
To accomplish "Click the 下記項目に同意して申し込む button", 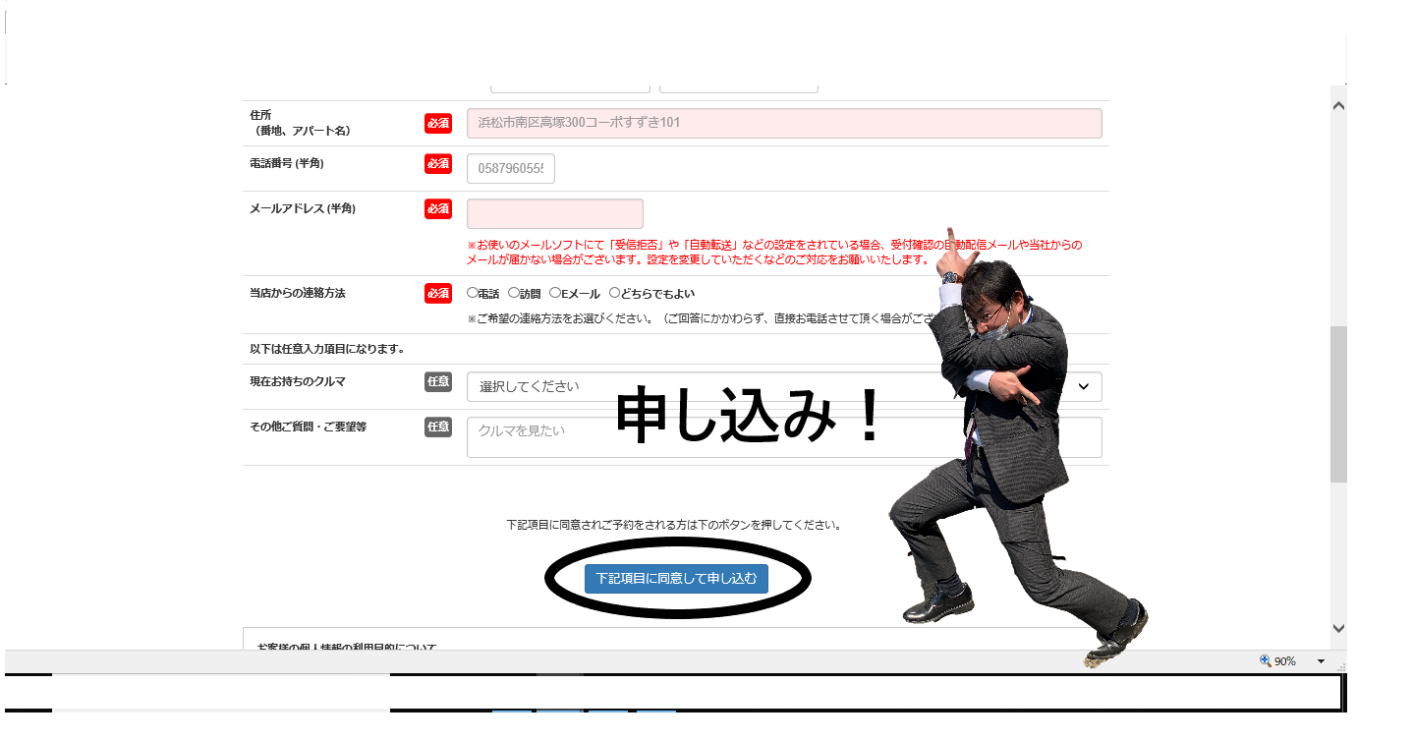I will pyautogui.click(x=676, y=579).
